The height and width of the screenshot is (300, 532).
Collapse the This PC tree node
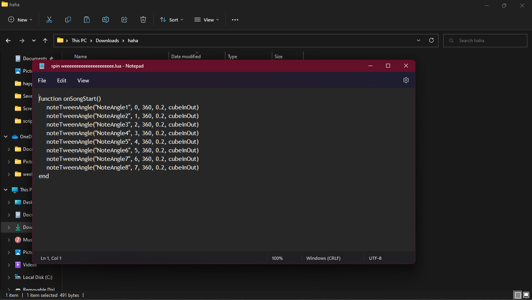(5, 190)
